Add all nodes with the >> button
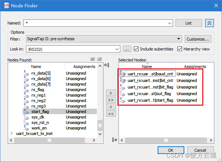 click(x=111, y=100)
